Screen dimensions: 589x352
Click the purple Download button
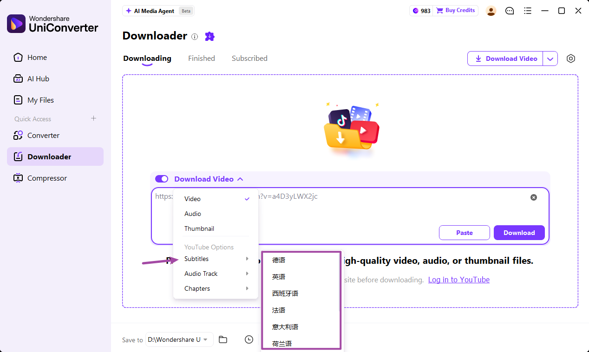coord(519,233)
